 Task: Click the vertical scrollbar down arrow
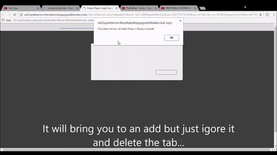click(275, 146)
